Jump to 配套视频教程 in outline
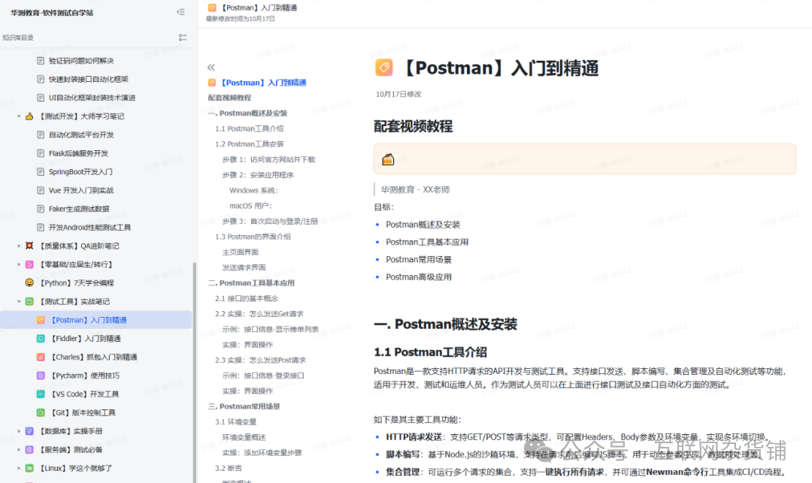Image resolution: width=812 pixels, height=483 pixels. click(229, 97)
